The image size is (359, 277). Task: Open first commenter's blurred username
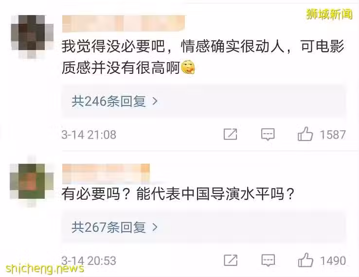124,23
